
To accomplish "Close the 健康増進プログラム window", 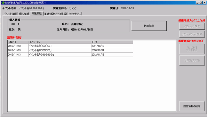I will (204, 3).
